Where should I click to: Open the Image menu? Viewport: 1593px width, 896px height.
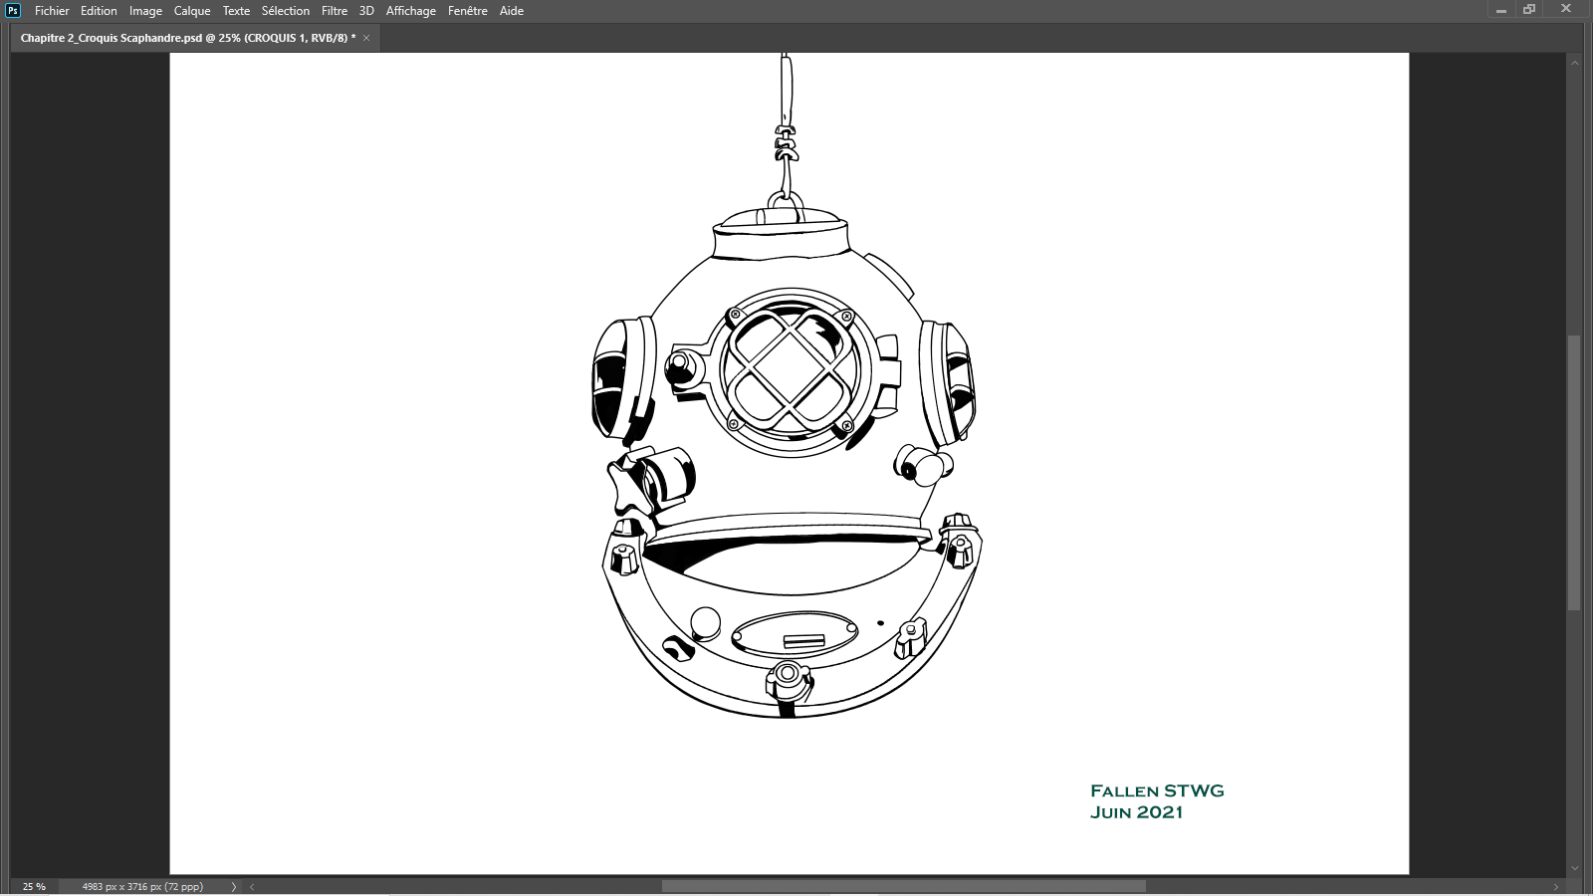(x=145, y=11)
